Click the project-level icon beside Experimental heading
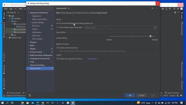Viewport: 186px width, 105px height. pyautogui.click(x=69, y=8)
